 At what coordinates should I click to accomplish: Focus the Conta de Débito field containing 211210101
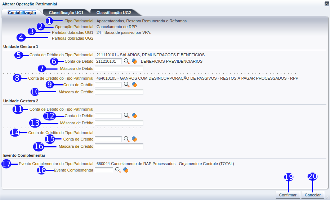point(108,61)
